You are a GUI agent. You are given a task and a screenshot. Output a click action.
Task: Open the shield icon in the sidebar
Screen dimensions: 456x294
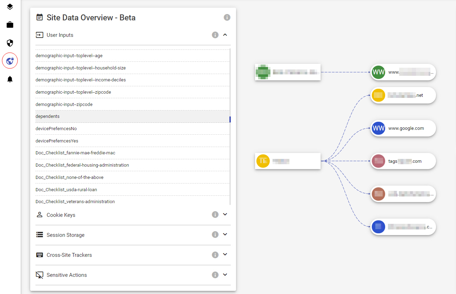tap(10, 43)
